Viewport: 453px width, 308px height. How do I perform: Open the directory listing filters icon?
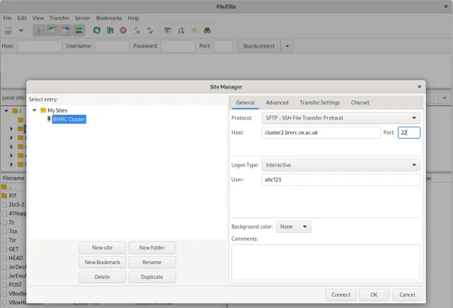click(168, 30)
